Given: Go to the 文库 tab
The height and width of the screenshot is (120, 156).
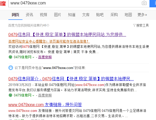Looking at the screenshot, I should (86, 15).
